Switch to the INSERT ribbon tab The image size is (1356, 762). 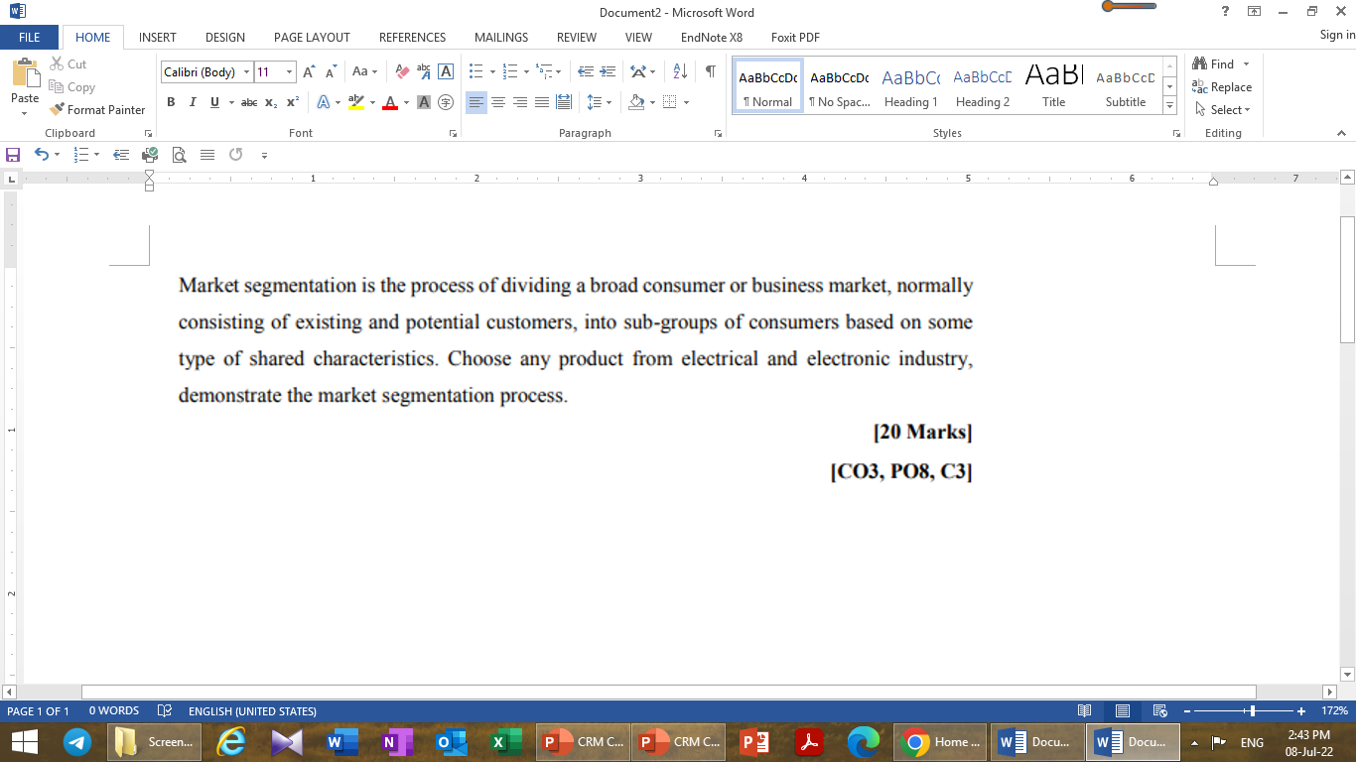(x=157, y=37)
